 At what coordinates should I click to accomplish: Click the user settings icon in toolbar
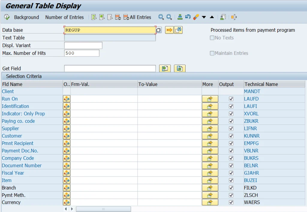coord(223,17)
